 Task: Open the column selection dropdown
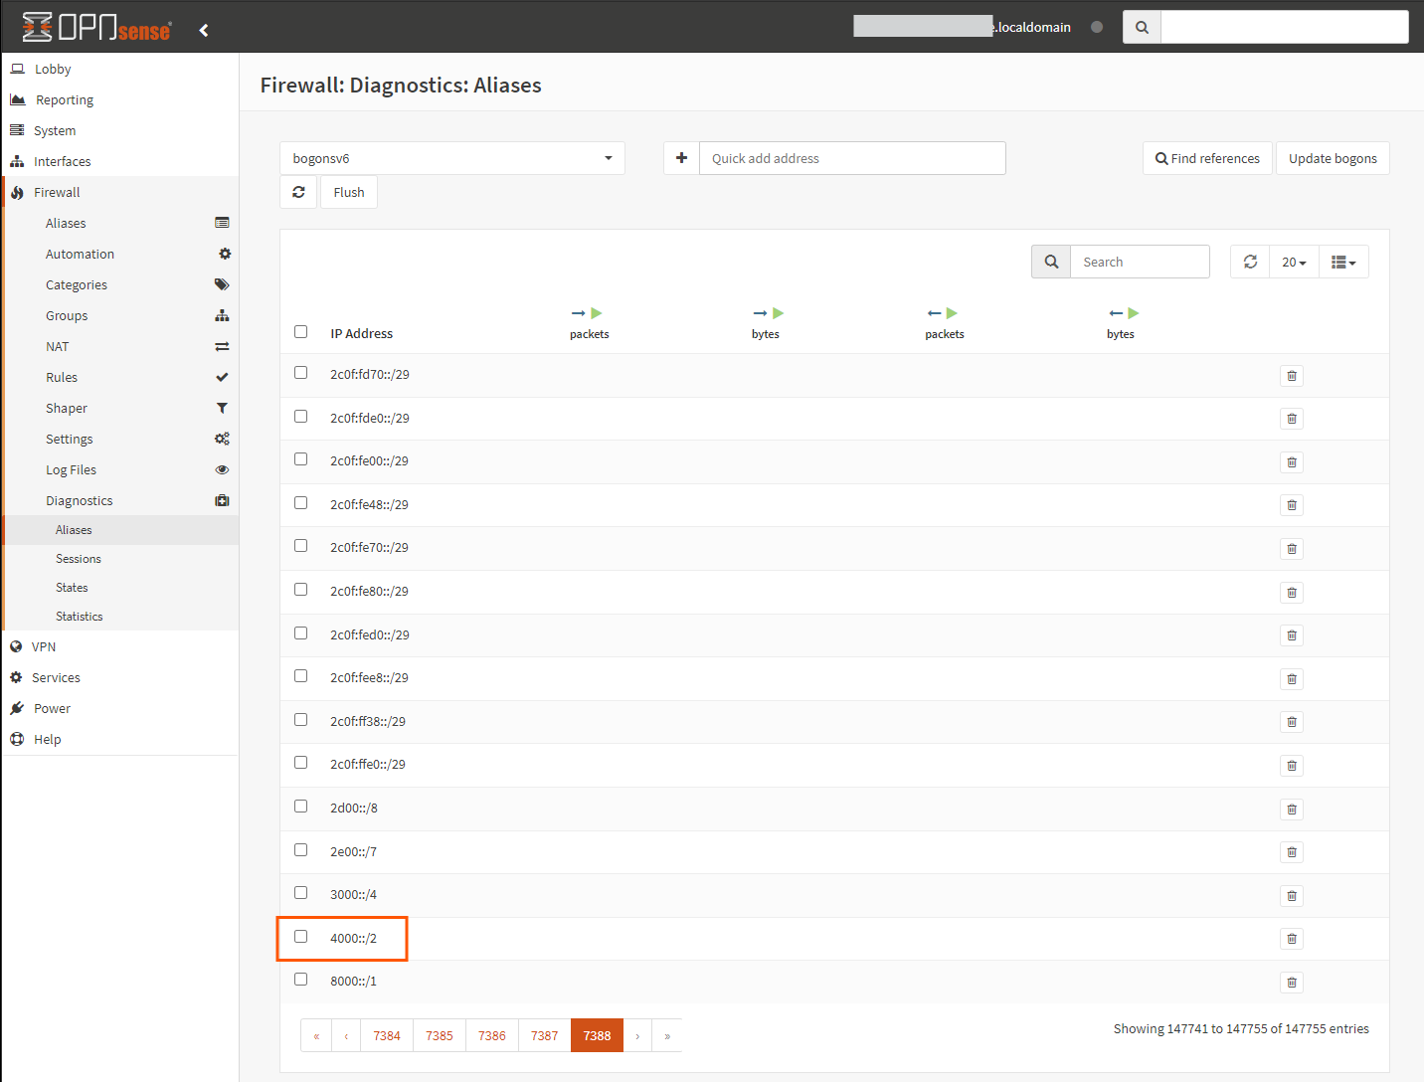click(1343, 262)
